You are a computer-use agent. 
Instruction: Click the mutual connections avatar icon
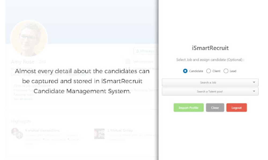(x=17, y=133)
